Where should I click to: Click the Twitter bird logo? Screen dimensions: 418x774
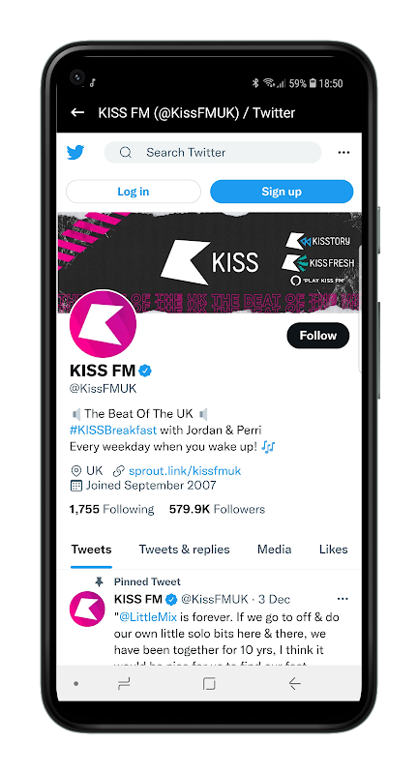pos(75,153)
